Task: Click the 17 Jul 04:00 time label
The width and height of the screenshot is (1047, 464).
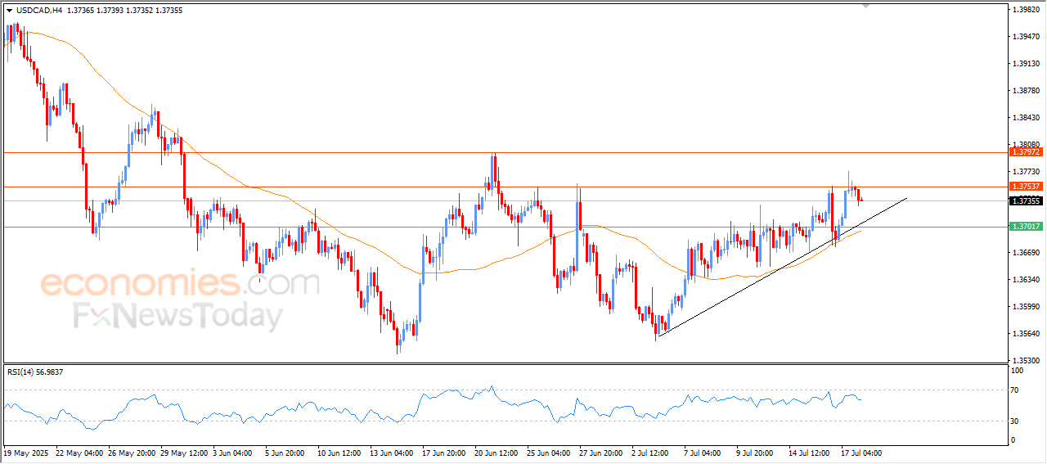Action: (863, 452)
